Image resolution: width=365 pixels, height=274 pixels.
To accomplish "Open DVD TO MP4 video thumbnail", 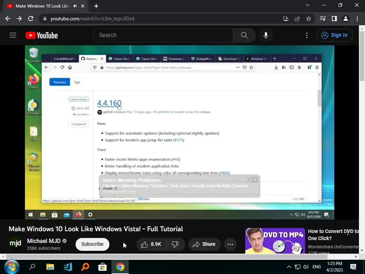I will pyautogui.click(x=275, y=241).
